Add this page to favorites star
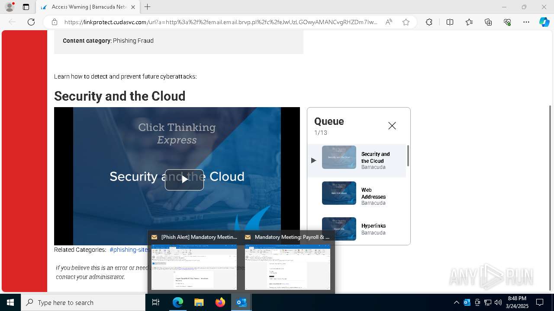 pyautogui.click(x=406, y=22)
